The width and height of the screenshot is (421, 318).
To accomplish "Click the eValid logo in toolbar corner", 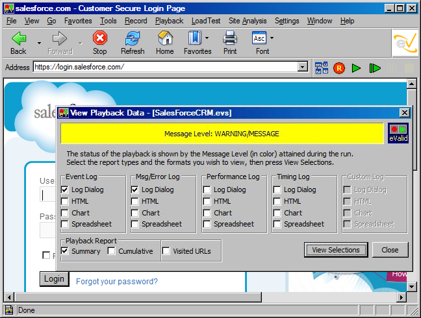I will (405, 43).
